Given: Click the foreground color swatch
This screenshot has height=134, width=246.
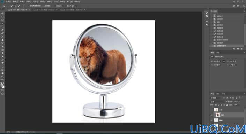Looking at the screenshot, I should (x=2, y=86).
